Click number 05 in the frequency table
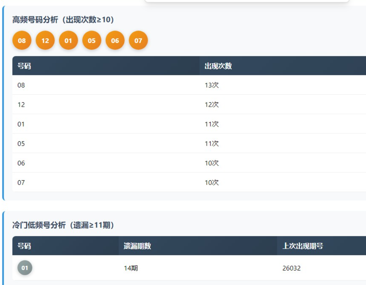Image resolution: width=366 pixels, height=285 pixels. click(x=21, y=144)
